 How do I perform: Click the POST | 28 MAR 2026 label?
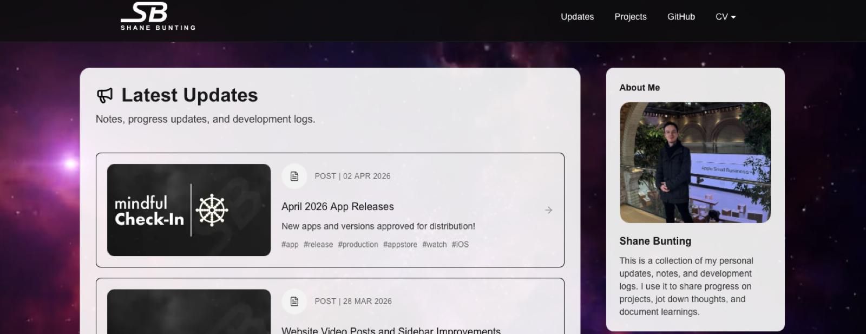353,302
